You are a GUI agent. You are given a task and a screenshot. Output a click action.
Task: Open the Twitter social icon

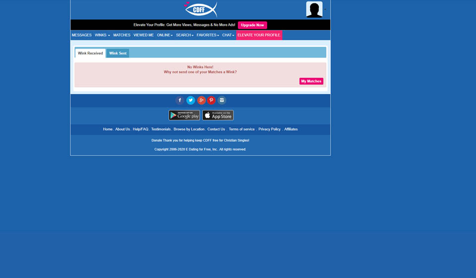click(190, 100)
